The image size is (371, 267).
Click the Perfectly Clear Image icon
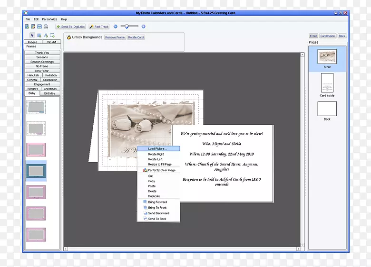[x=145, y=170]
